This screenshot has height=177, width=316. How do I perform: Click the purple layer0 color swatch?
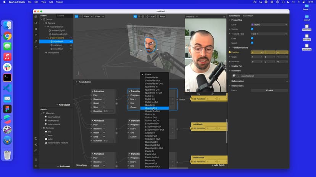pyautogui.click(x=252, y=25)
